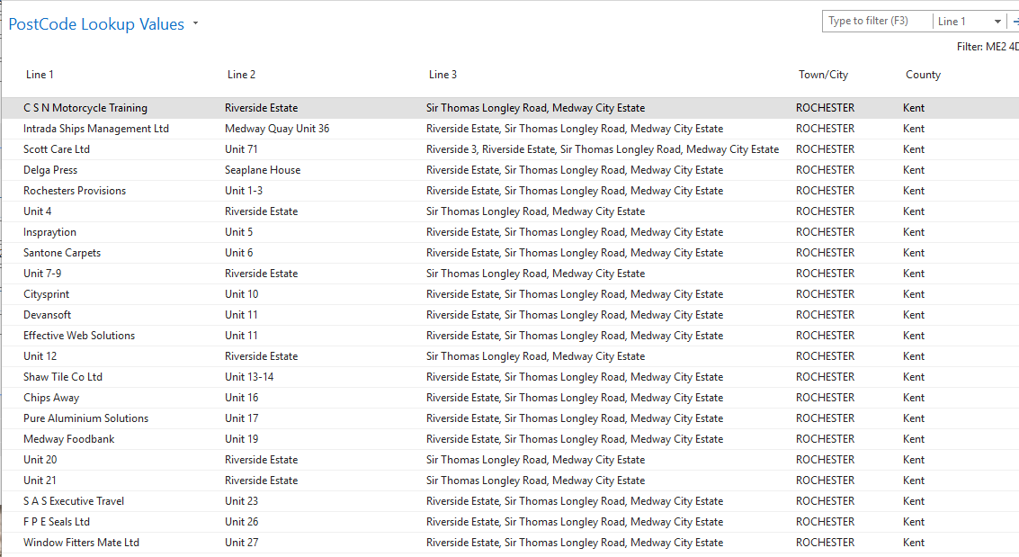This screenshot has width=1019, height=557.
Task: Click the Medway Quay Unit 36 cell
Action: coord(277,129)
